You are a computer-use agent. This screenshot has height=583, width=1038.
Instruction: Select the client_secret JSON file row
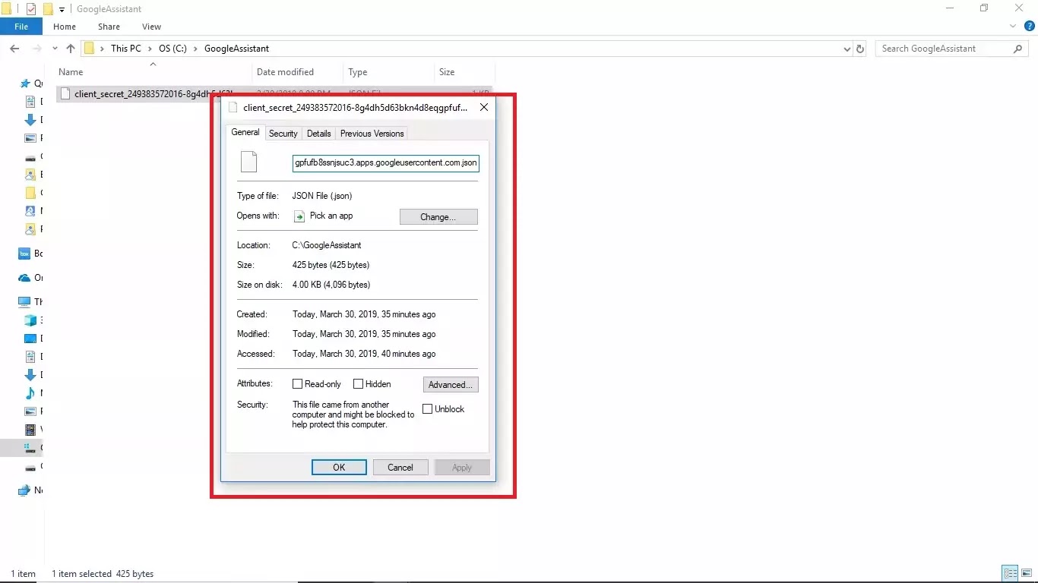click(274, 94)
